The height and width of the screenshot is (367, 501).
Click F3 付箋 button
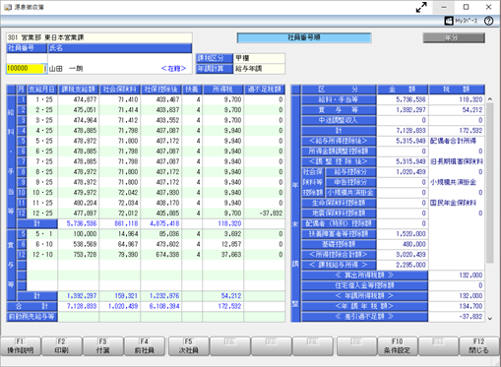tap(103, 346)
